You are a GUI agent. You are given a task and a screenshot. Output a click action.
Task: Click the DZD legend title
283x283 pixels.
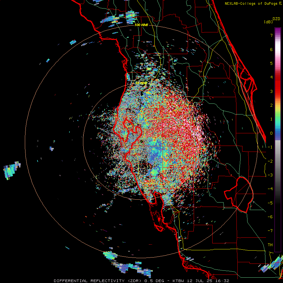276,19
